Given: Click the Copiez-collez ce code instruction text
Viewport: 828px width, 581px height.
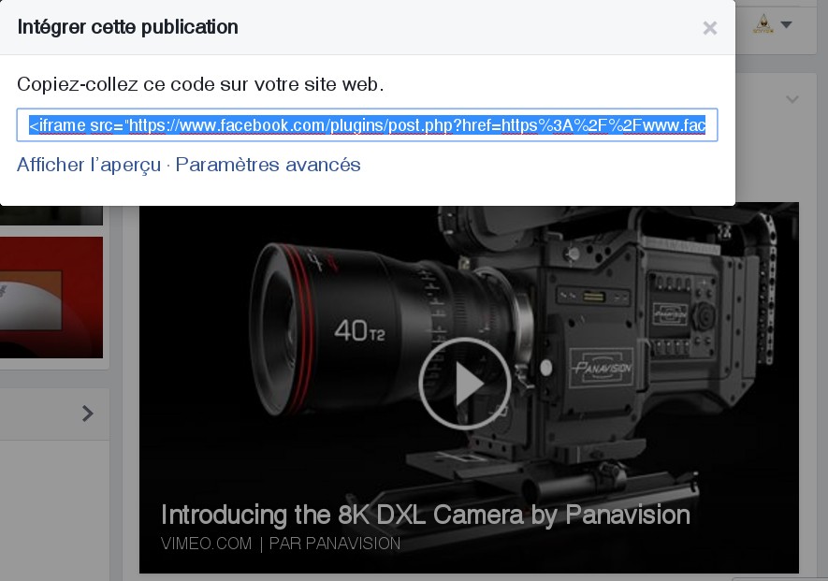Looking at the screenshot, I should (200, 85).
